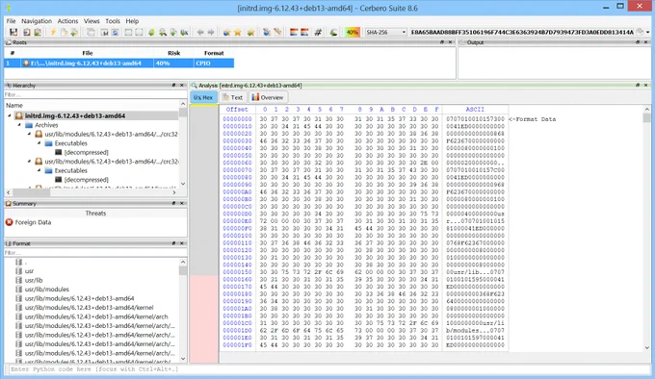Close the Analysis panel
Image resolution: width=655 pixels, height=379 pixels.
(645, 85)
